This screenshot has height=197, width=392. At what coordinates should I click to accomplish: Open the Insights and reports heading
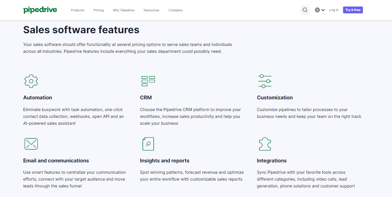[164, 160]
